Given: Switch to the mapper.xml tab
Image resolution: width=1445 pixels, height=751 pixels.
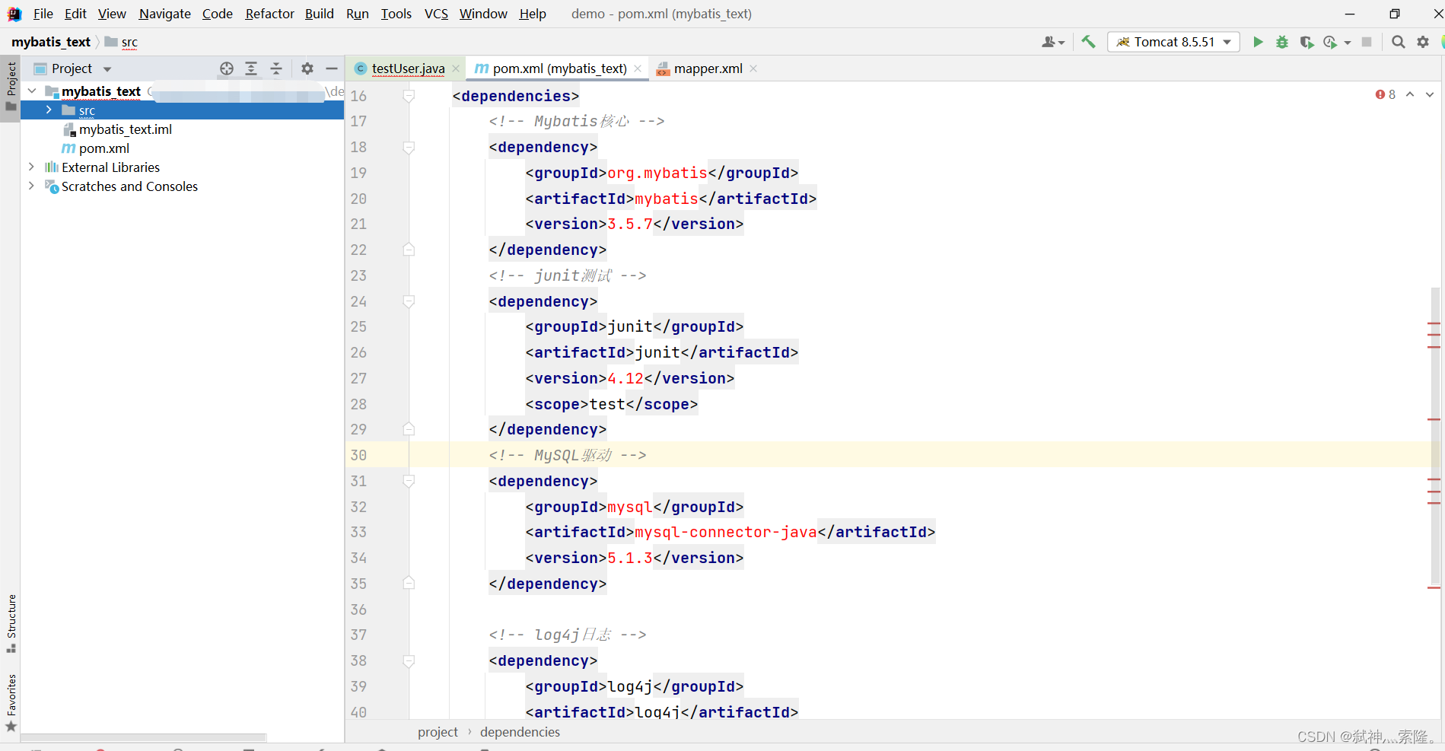Looking at the screenshot, I should 708,68.
